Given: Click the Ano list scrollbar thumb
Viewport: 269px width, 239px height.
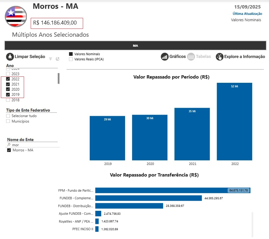Looking at the screenshot, I should click(59, 78).
